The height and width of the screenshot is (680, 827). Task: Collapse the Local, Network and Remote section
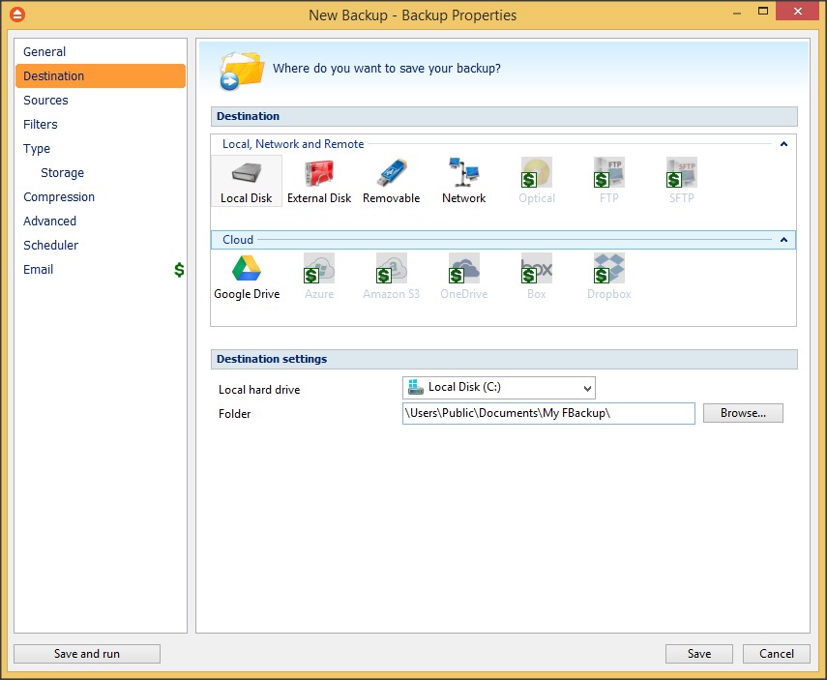pyautogui.click(x=783, y=144)
